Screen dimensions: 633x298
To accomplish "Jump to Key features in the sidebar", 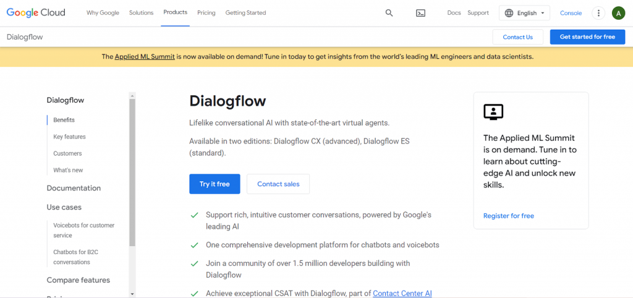I will [x=69, y=137].
